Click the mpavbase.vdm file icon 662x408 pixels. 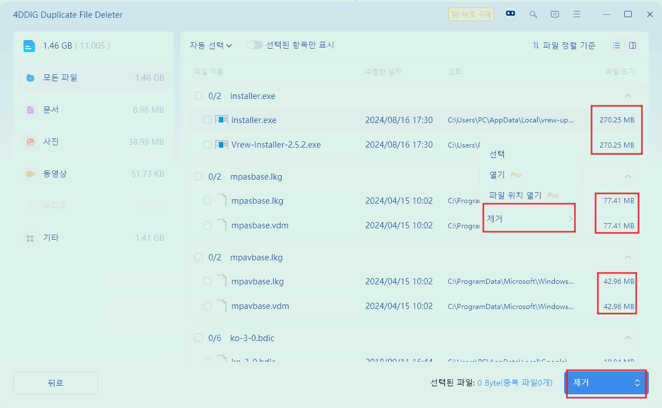point(222,306)
